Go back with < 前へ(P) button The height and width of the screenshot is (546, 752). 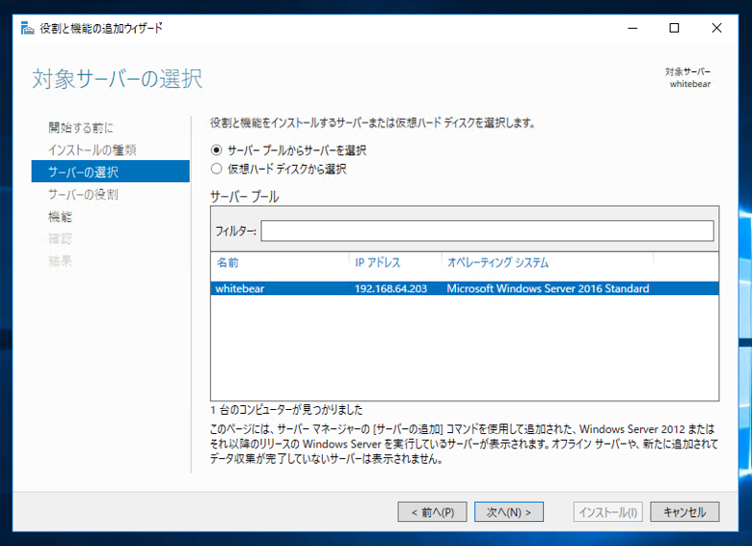click(x=432, y=512)
